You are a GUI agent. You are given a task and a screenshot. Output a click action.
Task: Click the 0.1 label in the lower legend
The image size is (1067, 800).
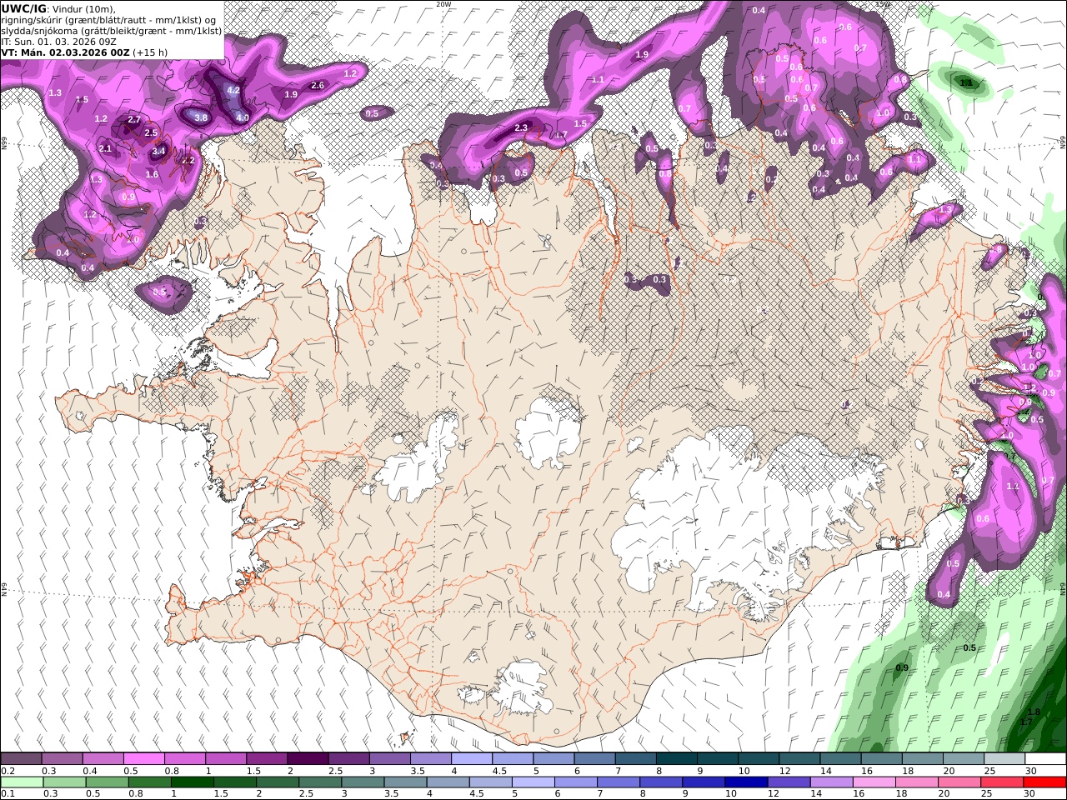(x=6, y=793)
